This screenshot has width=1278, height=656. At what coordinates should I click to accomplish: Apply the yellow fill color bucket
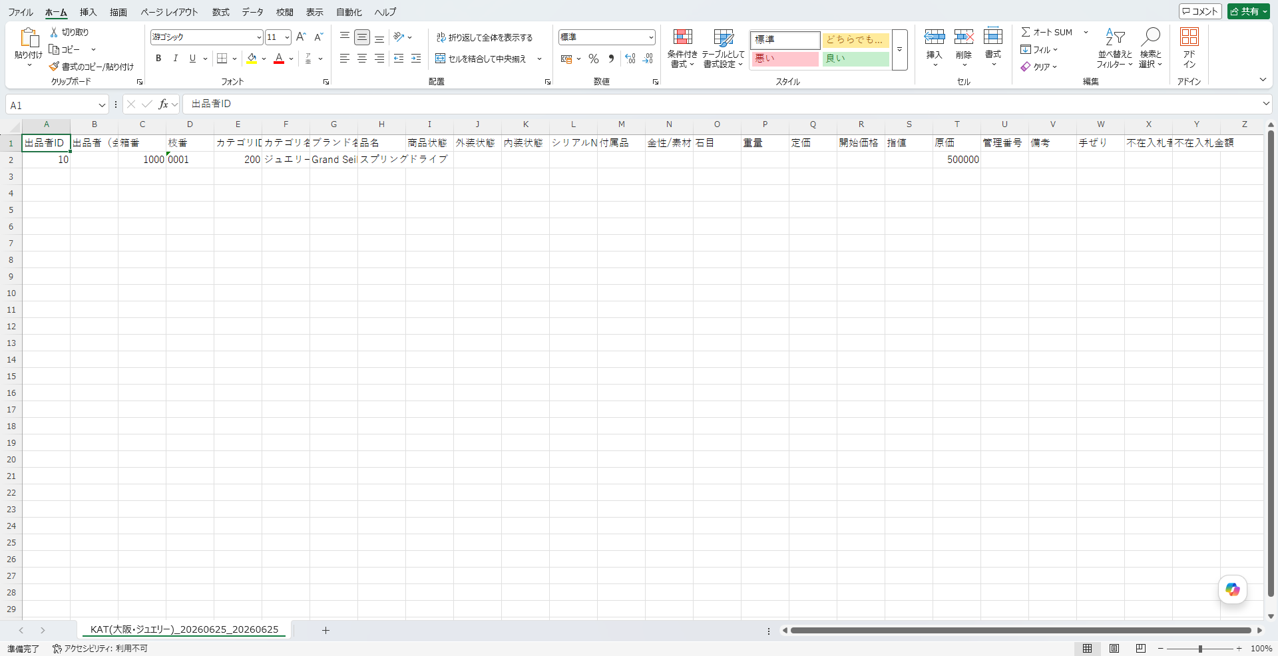(x=252, y=59)
